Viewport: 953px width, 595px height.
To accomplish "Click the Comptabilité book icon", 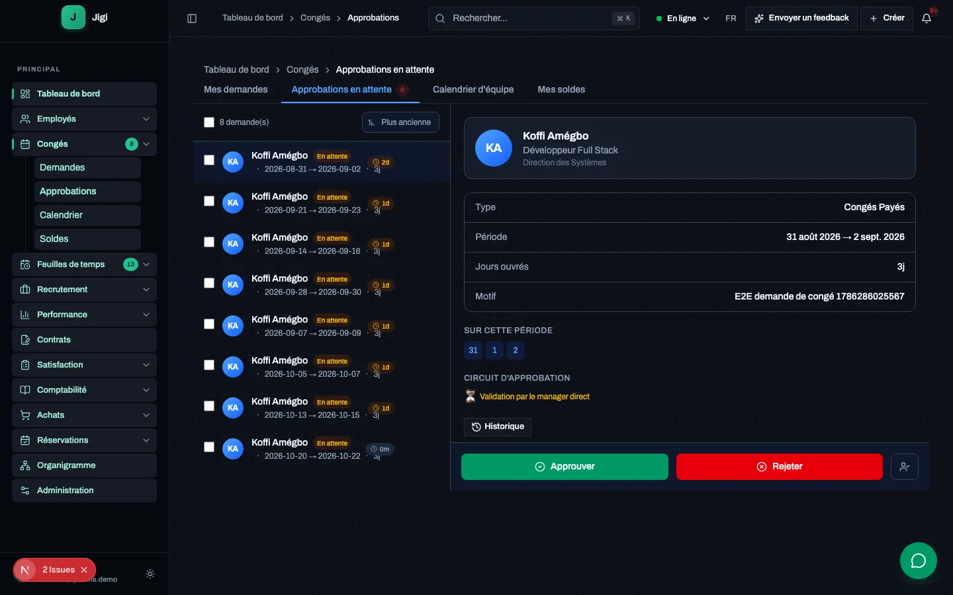I will coord(25,390).
